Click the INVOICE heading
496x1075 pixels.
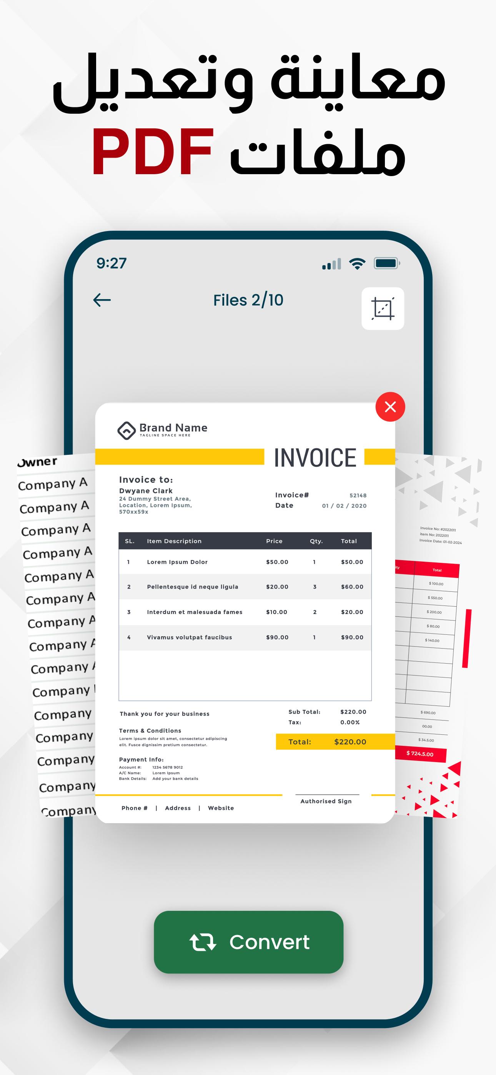point(315,458)
